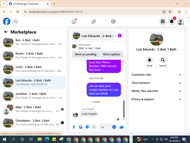190x143 pixels.
Task: Choose a GIF icon in composer
Action: tap(94, 127)
